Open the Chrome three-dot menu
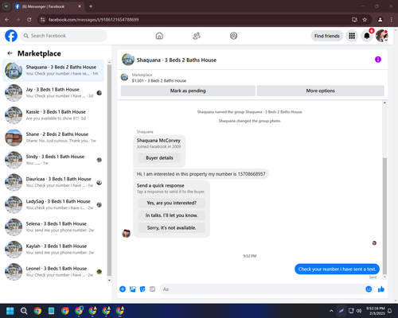 (392, 20)
